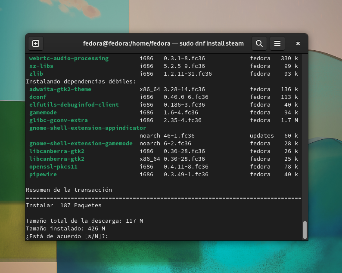Click version 0.3.1-8.fc36 of webrtc-audio-processing
Screen dimensions: 342x273
(184, 58)
